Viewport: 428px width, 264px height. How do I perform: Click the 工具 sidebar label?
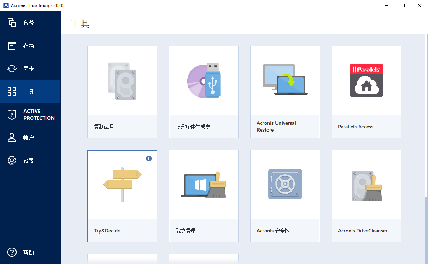(29, 91)
